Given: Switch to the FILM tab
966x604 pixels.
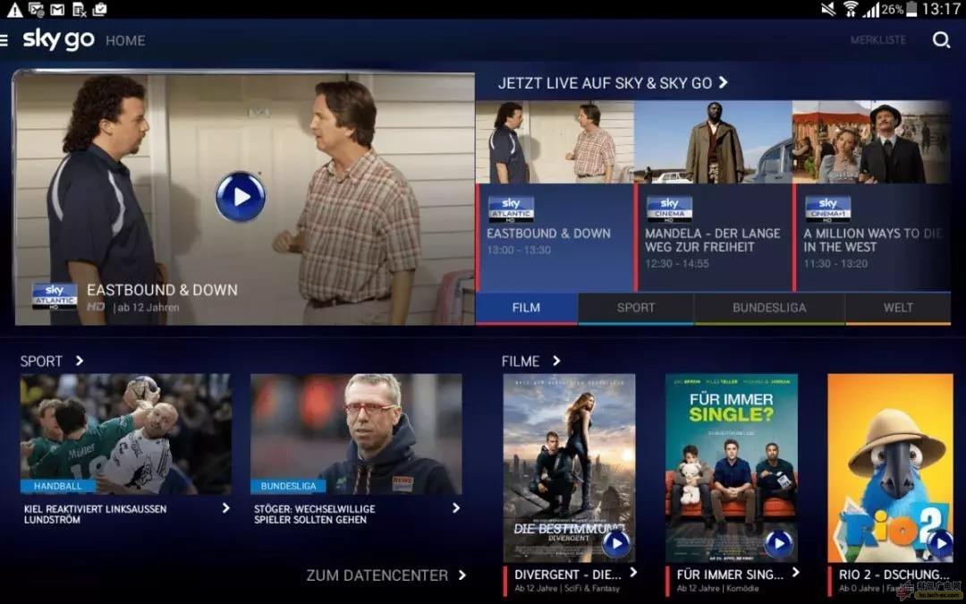Looking at the screenshot, I should click(526, 308).
